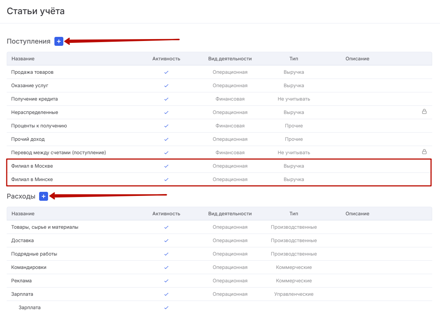Viewport: 440px width, 314px height.
Task: Click Активность header in Расходы table
Action: tap(166, 213)
